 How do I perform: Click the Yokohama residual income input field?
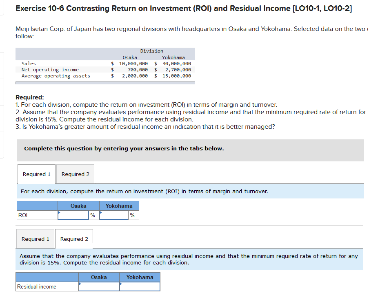(x=140, y=286)
